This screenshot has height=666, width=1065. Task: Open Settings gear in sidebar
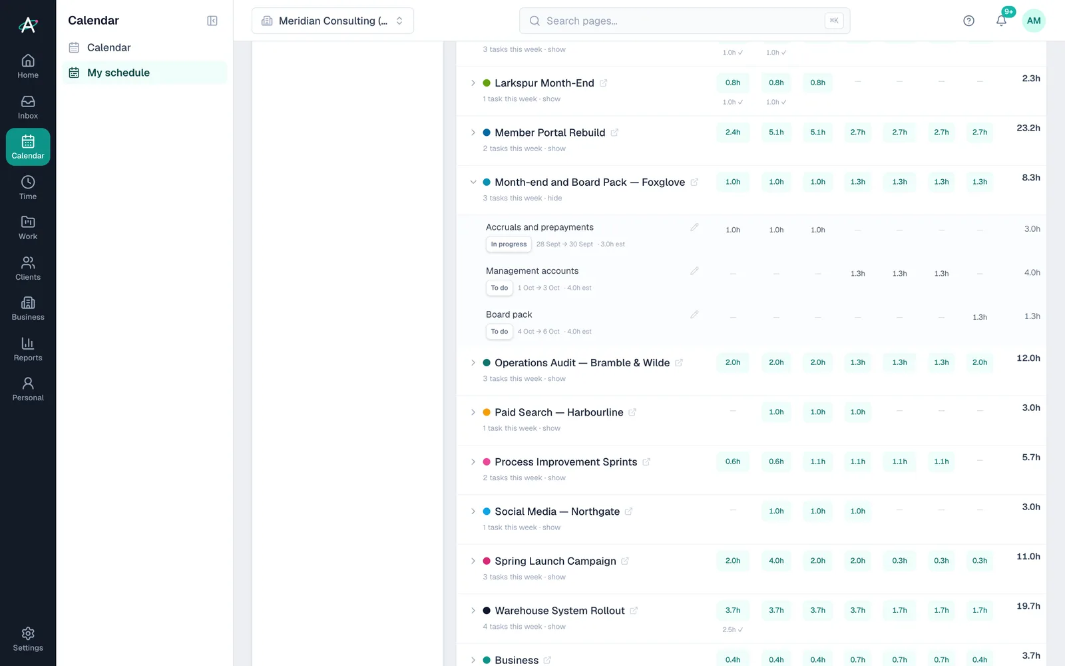pyautogui.click(x=28, y=639)
